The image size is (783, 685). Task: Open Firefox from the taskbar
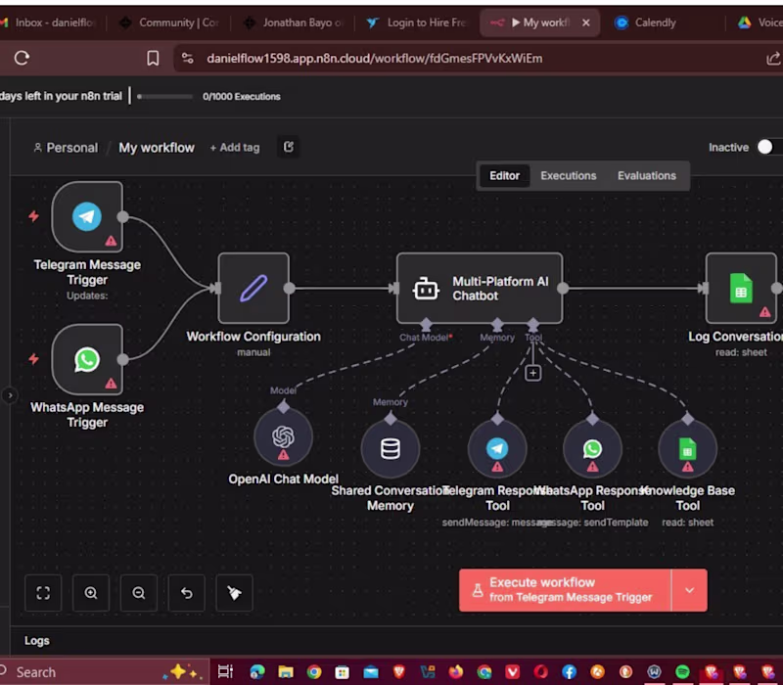(455, 672)
